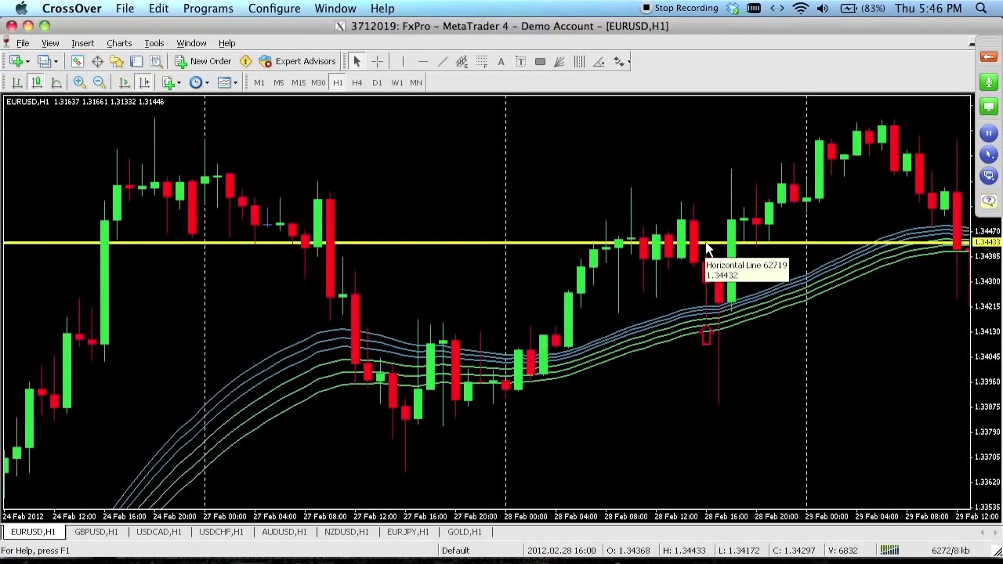1003x564 pixels.
Task: Toggle chart auto scroll
Action: click(x=124, y=82)
